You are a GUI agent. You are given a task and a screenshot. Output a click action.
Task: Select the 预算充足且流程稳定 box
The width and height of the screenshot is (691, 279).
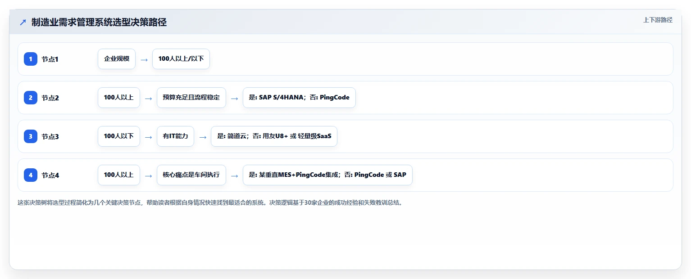tap(191, 98)
